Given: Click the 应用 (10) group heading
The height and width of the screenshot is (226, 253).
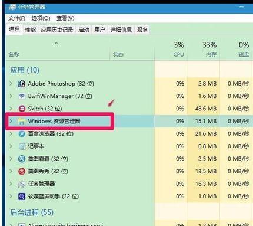Looking at the screenshot, I should tap(25, 70).
